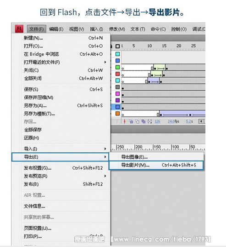
Task: Toggle outline on the gray-swatch layer
Action: pos(117,87)
